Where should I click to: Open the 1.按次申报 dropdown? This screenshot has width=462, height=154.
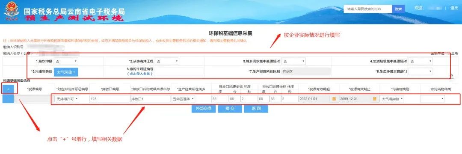click(66, 61)
